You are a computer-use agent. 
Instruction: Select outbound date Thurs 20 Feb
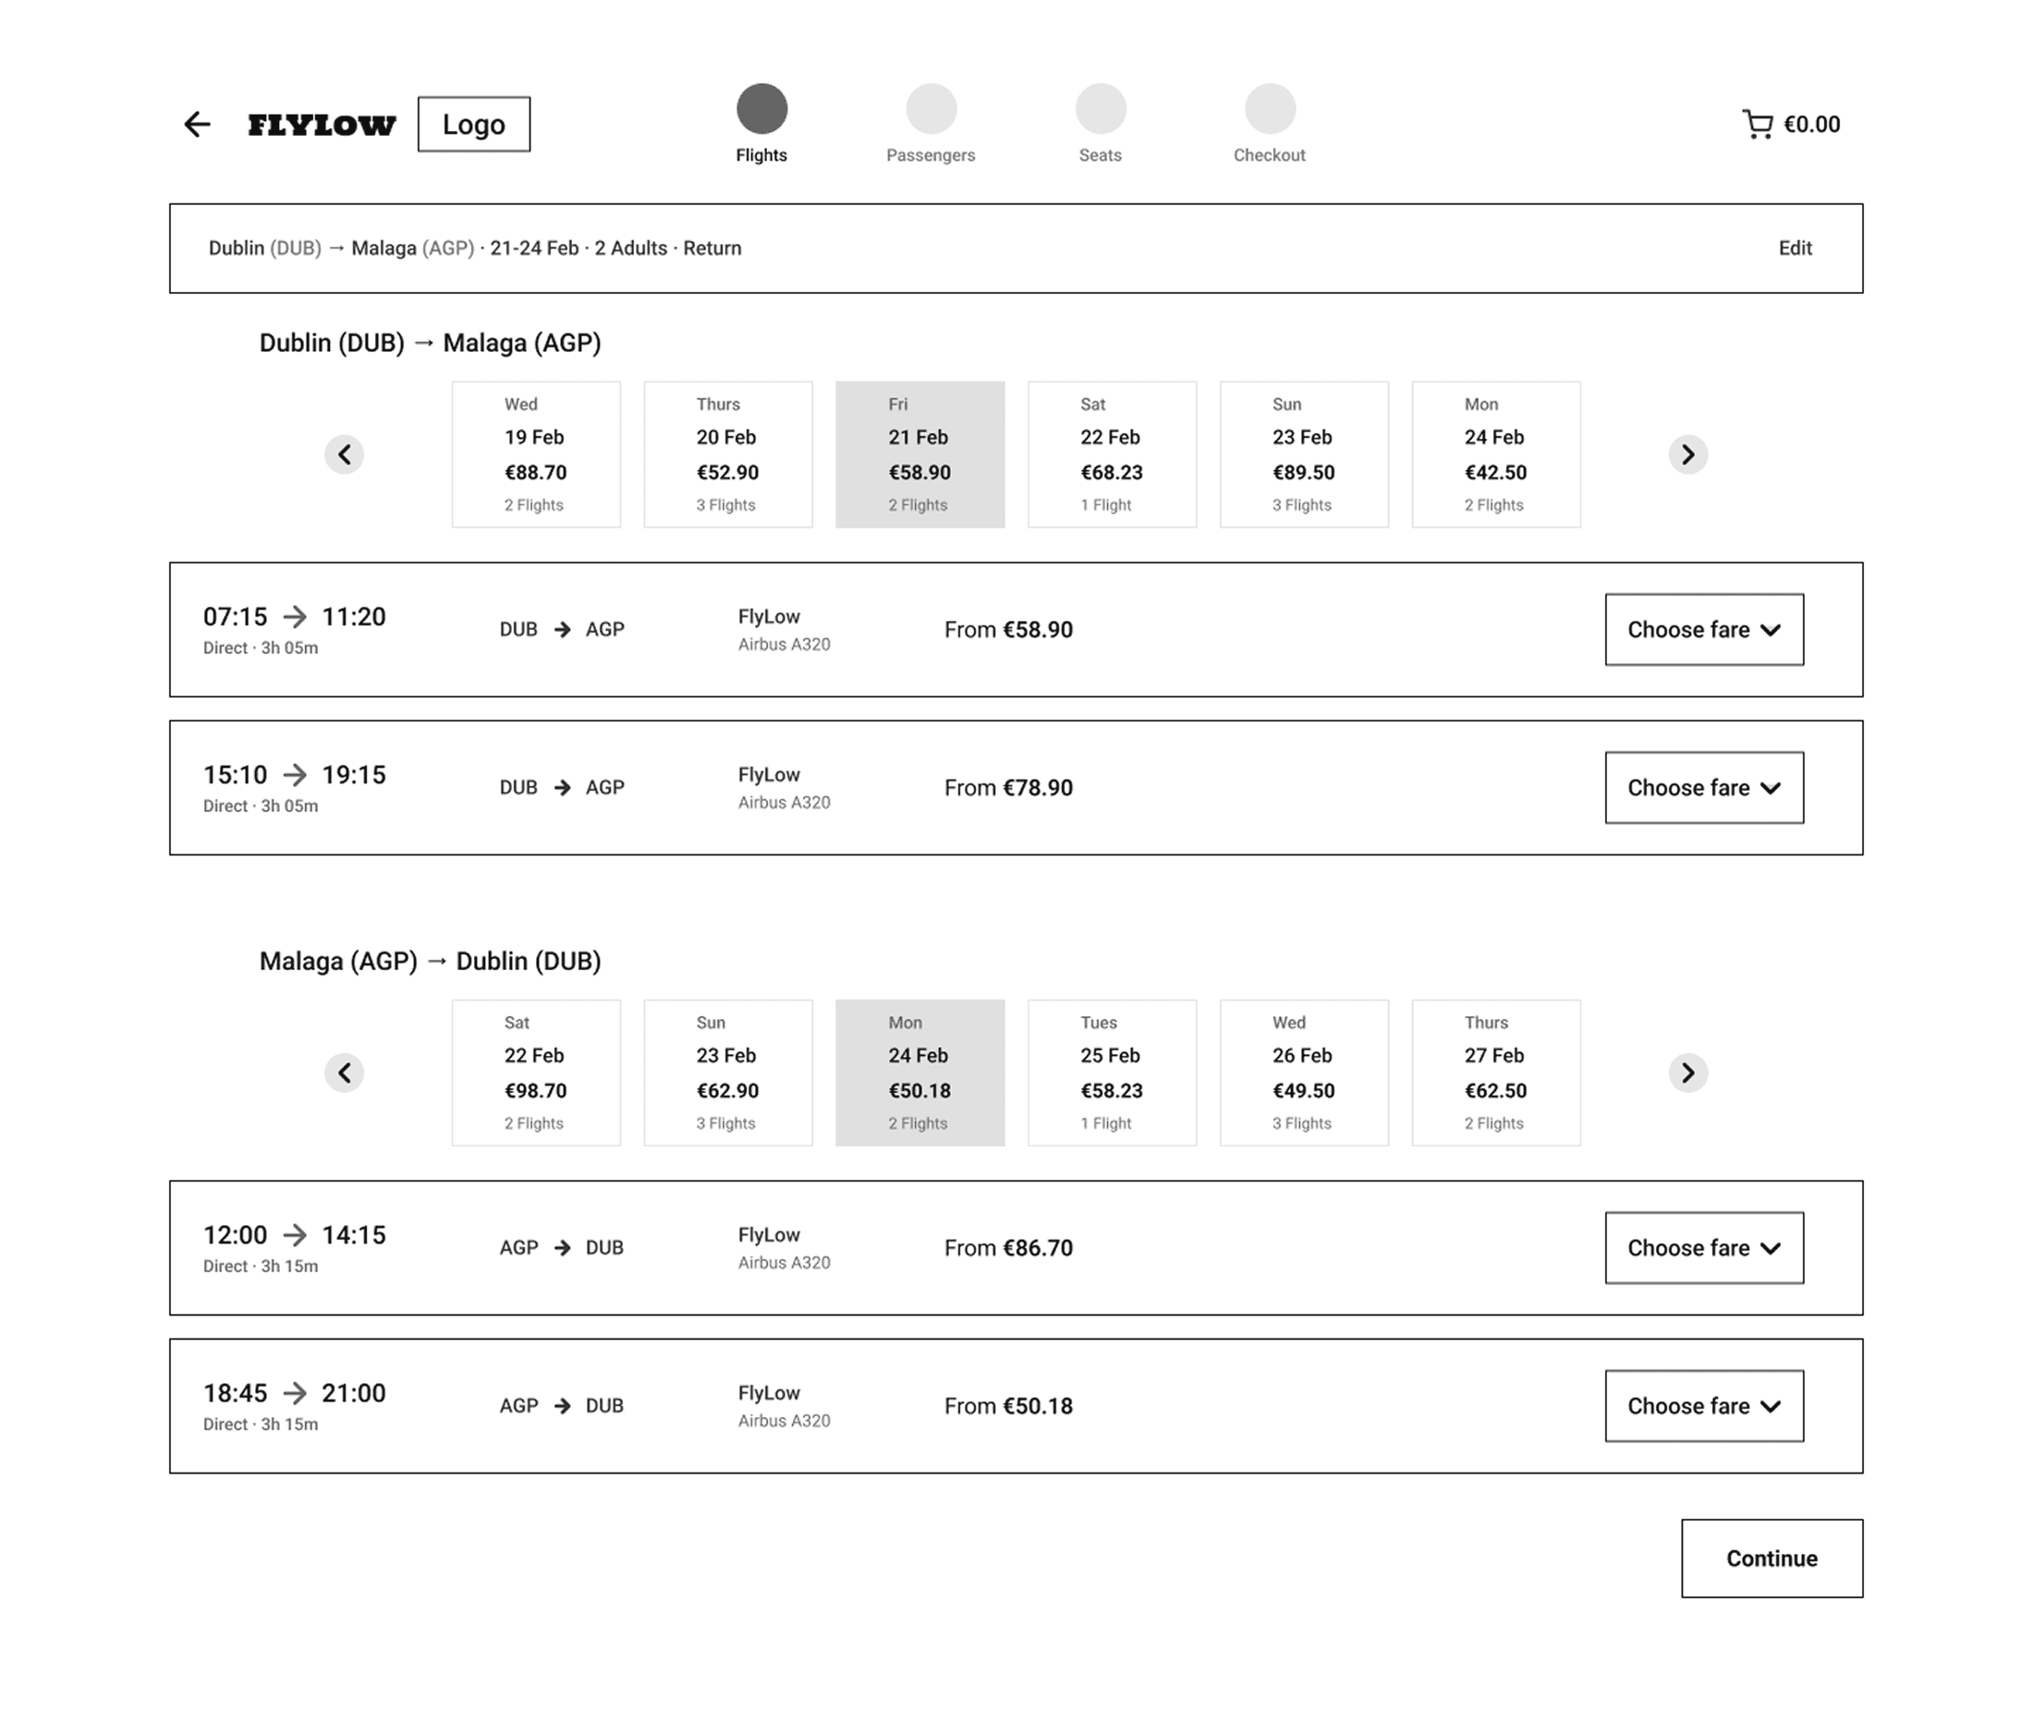pos(727,454)
